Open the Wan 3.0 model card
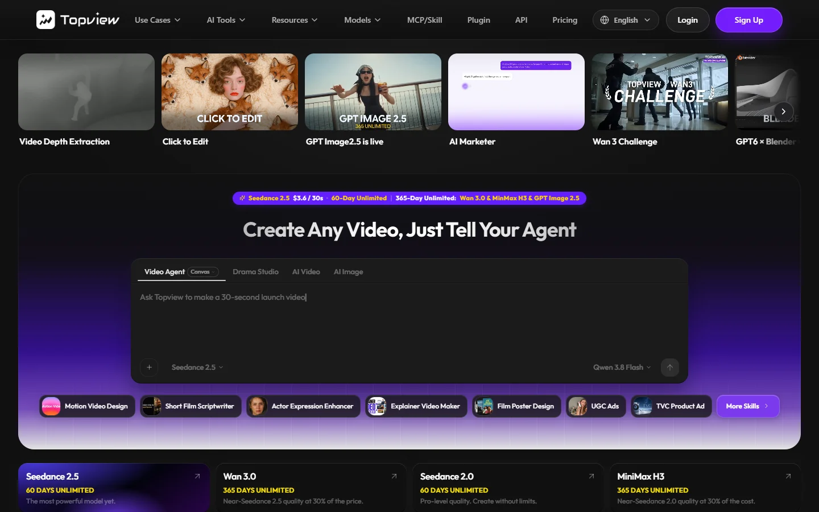 pyautogui.click(x=311, y=488)
